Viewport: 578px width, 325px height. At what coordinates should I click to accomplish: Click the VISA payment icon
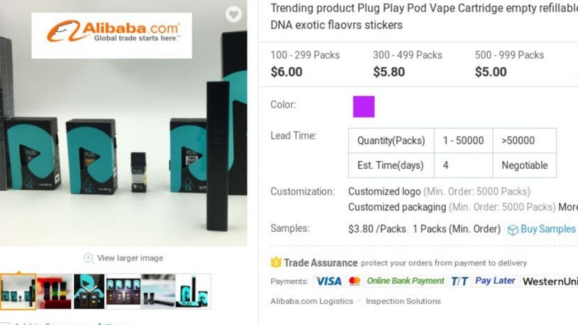tap(328, 281)
